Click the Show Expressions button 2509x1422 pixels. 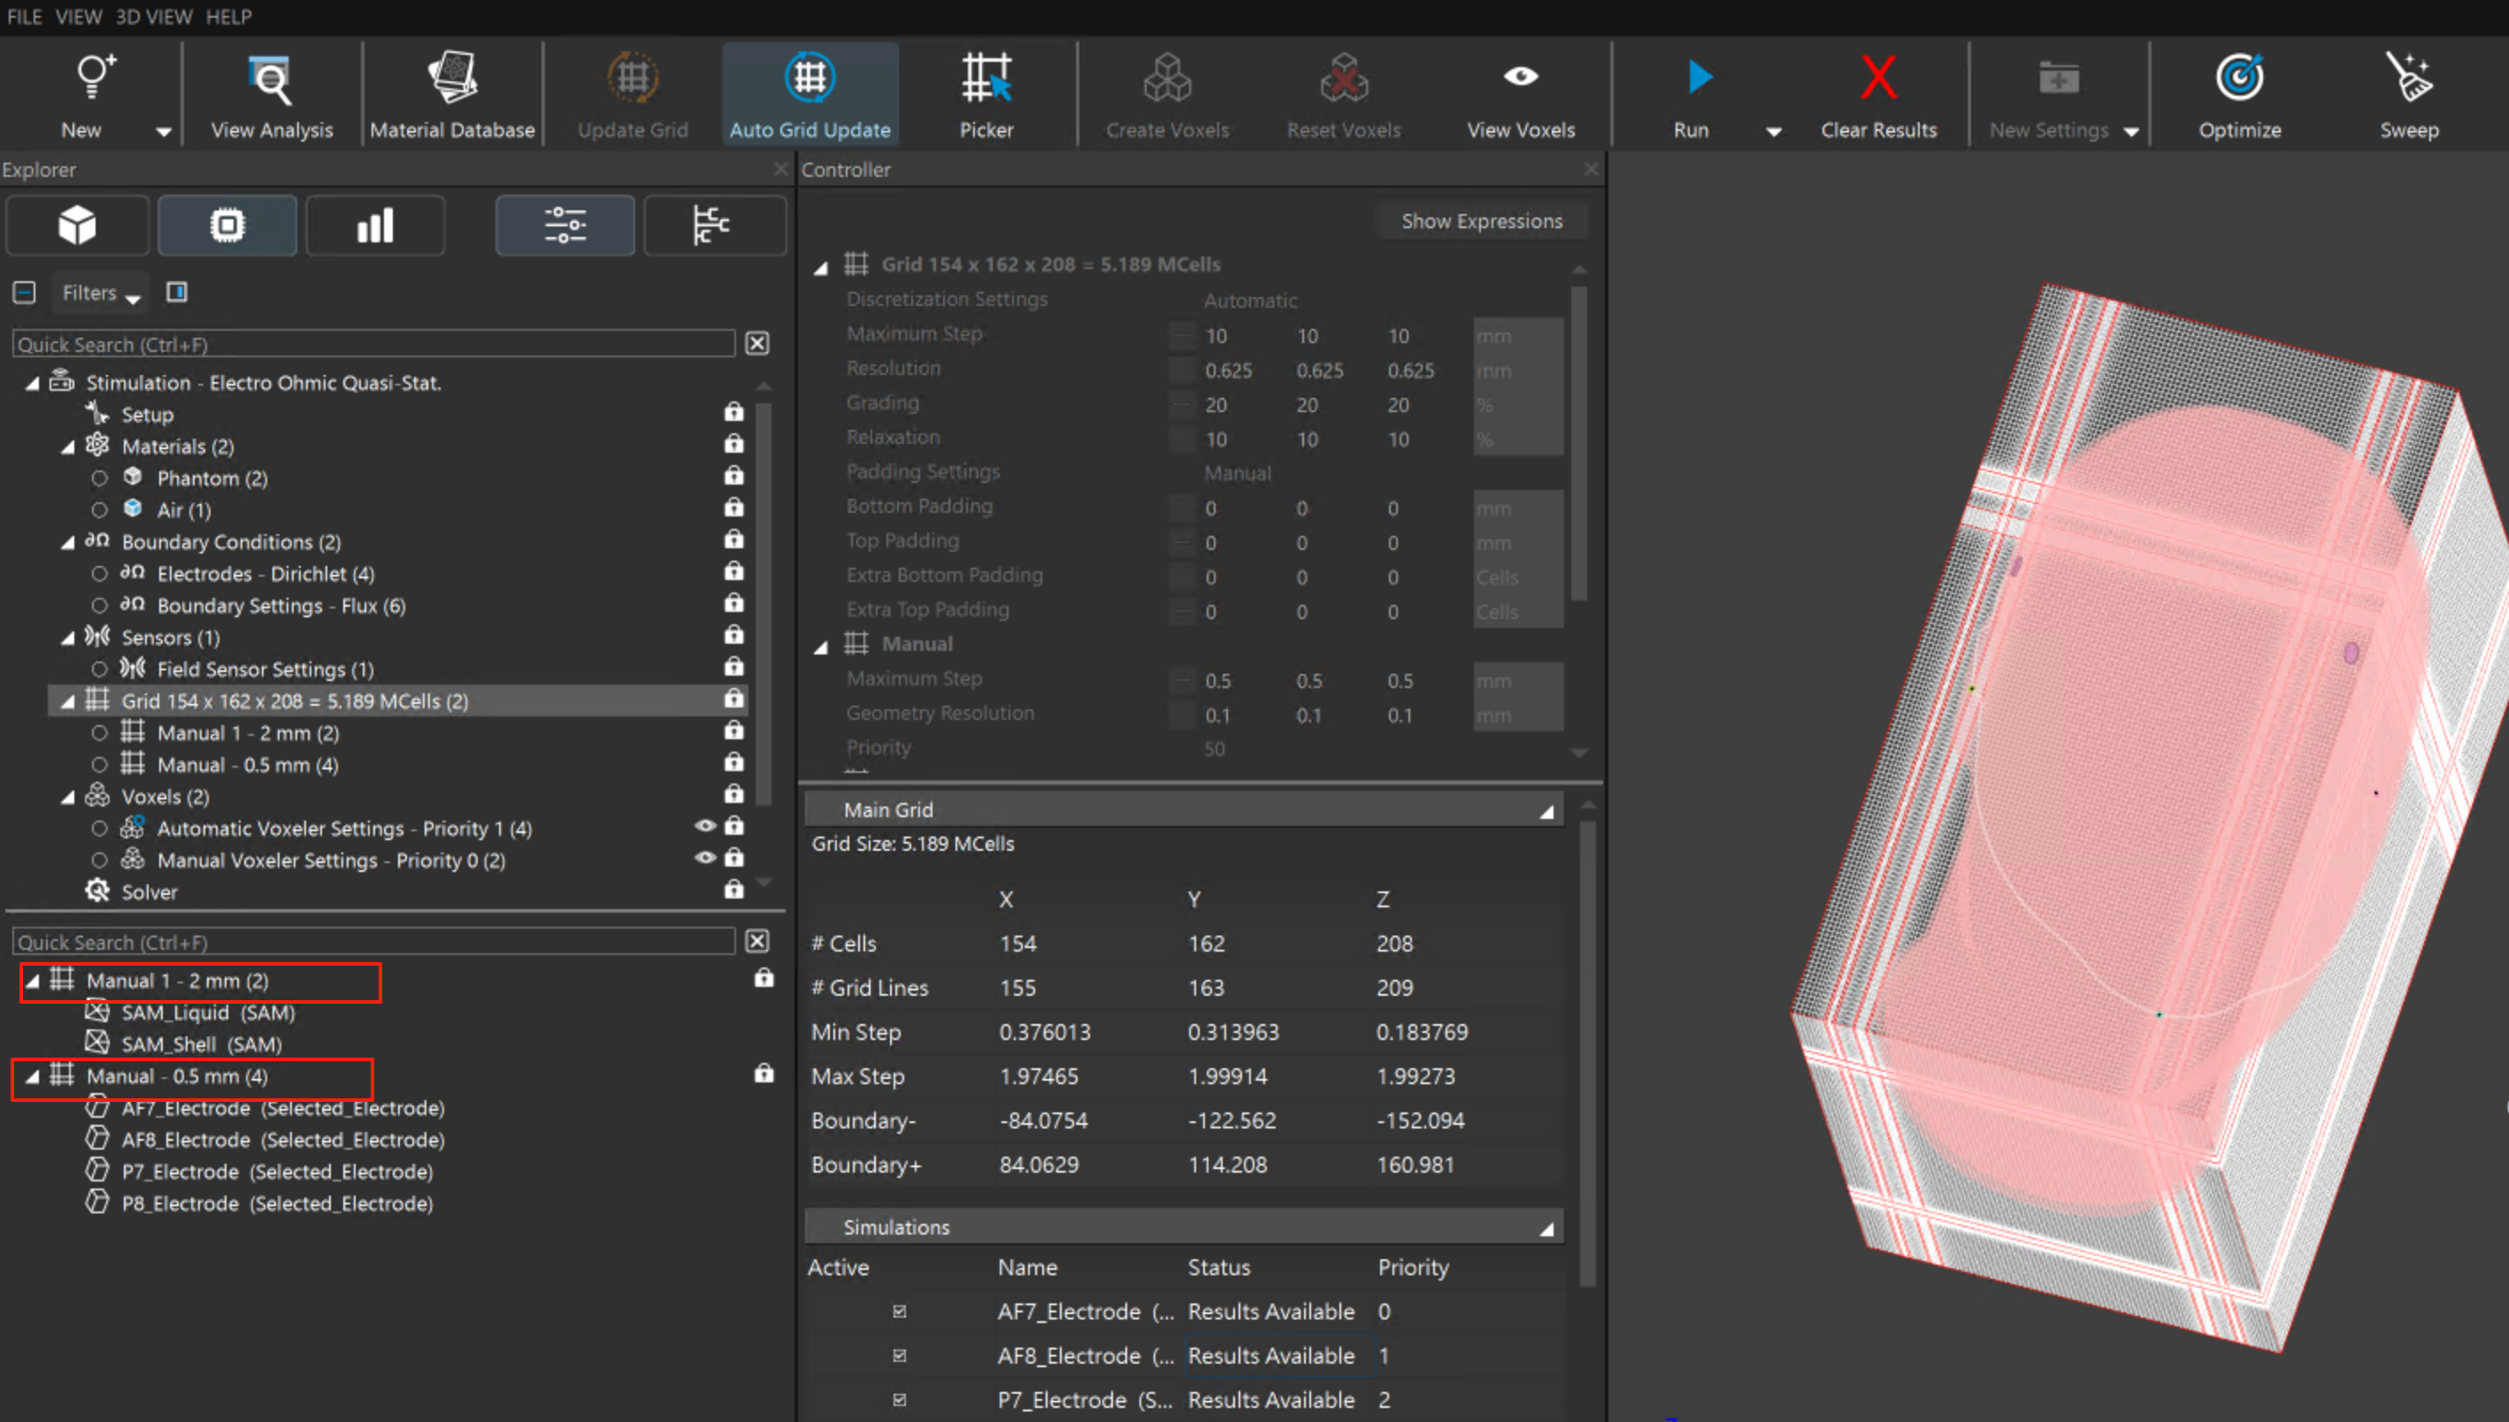pyautogui.click(x=1481, y=221)
